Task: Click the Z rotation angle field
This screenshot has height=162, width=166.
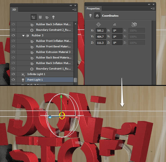Action: point(117,43)
